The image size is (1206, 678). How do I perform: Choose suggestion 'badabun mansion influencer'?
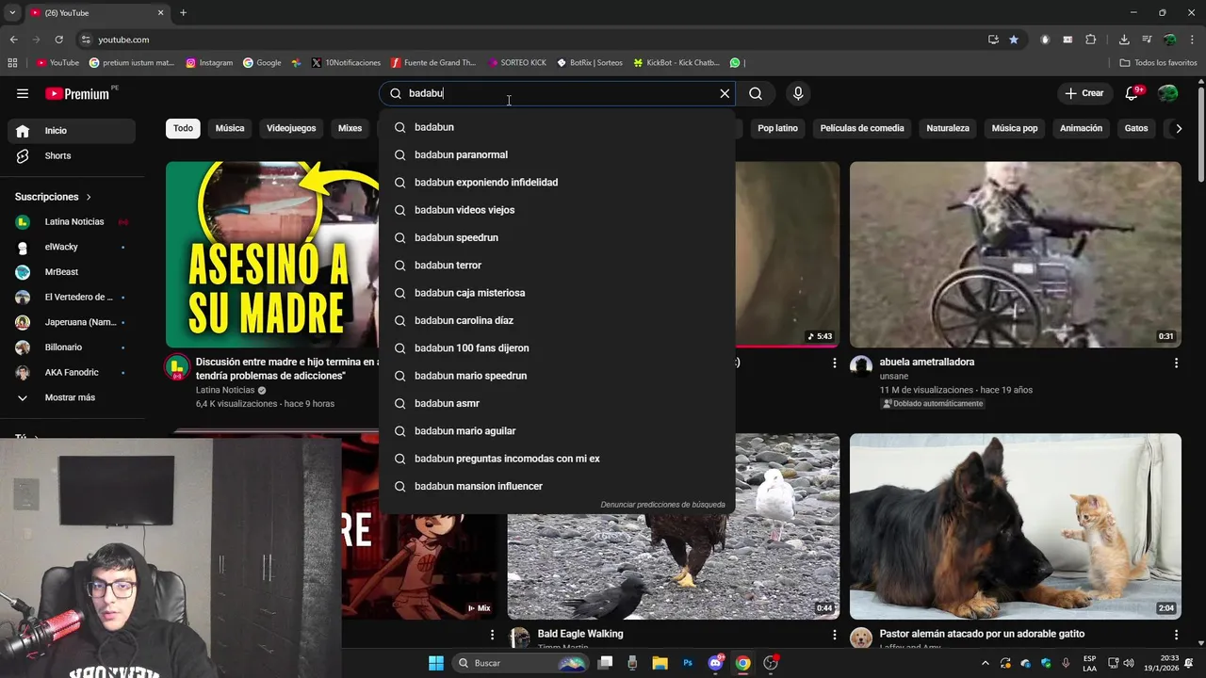(557, 486)
